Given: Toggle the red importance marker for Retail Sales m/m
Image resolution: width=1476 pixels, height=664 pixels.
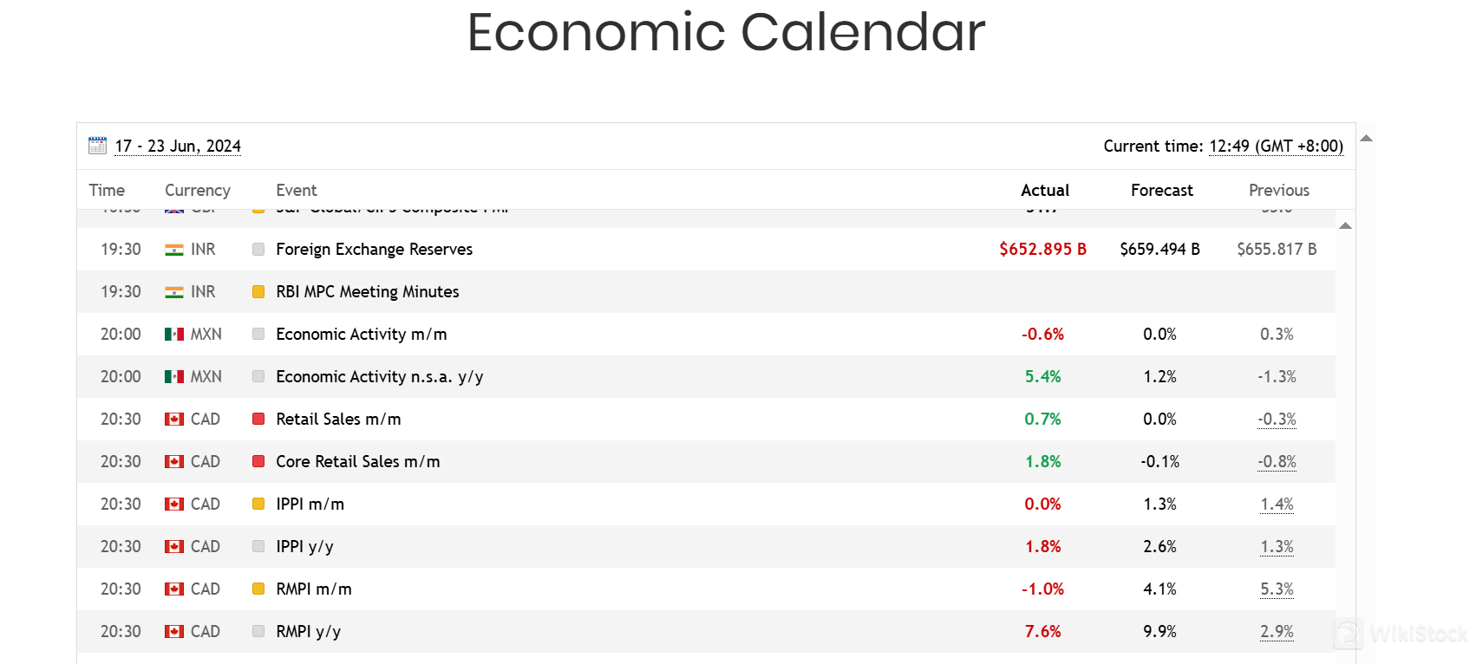Looking at the screenshot, I should [258, 419].
